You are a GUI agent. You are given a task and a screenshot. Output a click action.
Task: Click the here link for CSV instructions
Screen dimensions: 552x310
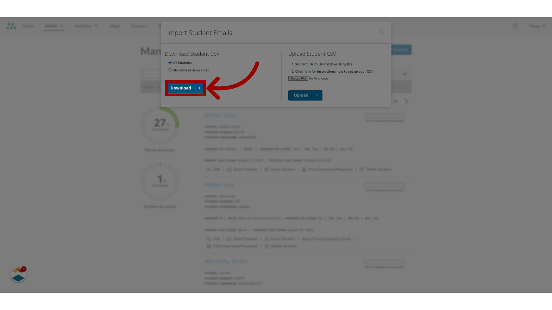click(307, 71)
